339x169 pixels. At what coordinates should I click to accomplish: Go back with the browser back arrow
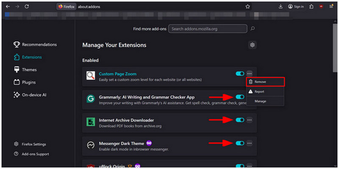(x=8, y=7)
